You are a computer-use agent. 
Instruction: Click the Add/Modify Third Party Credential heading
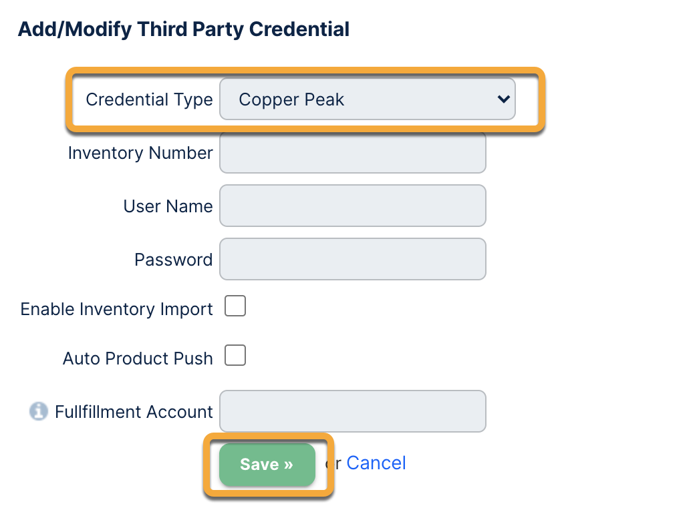[183, 29]
